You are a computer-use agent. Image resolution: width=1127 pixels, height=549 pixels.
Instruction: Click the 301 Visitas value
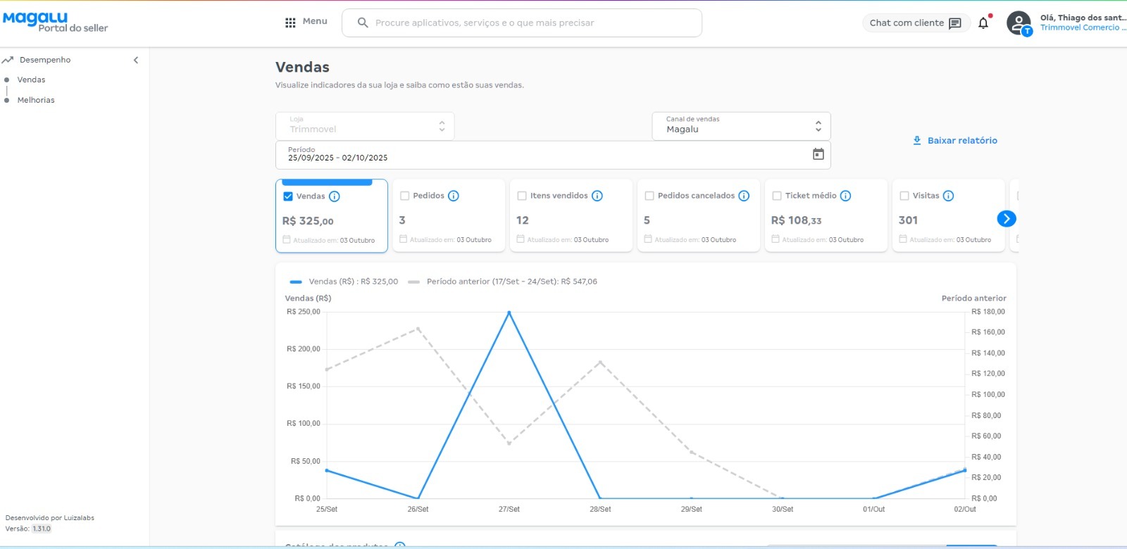[x=908, y=220]
